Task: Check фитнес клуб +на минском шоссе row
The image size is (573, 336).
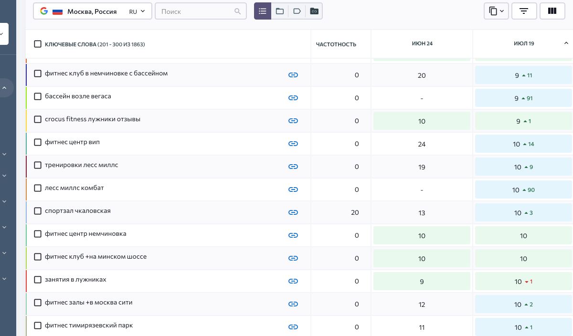Action: (38, 257)
